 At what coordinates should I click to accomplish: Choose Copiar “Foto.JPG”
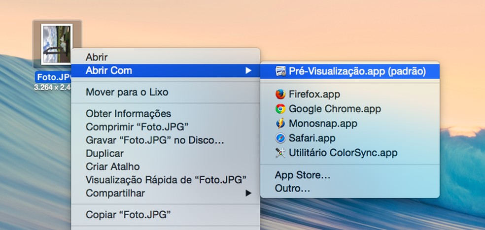pos(166,215)
